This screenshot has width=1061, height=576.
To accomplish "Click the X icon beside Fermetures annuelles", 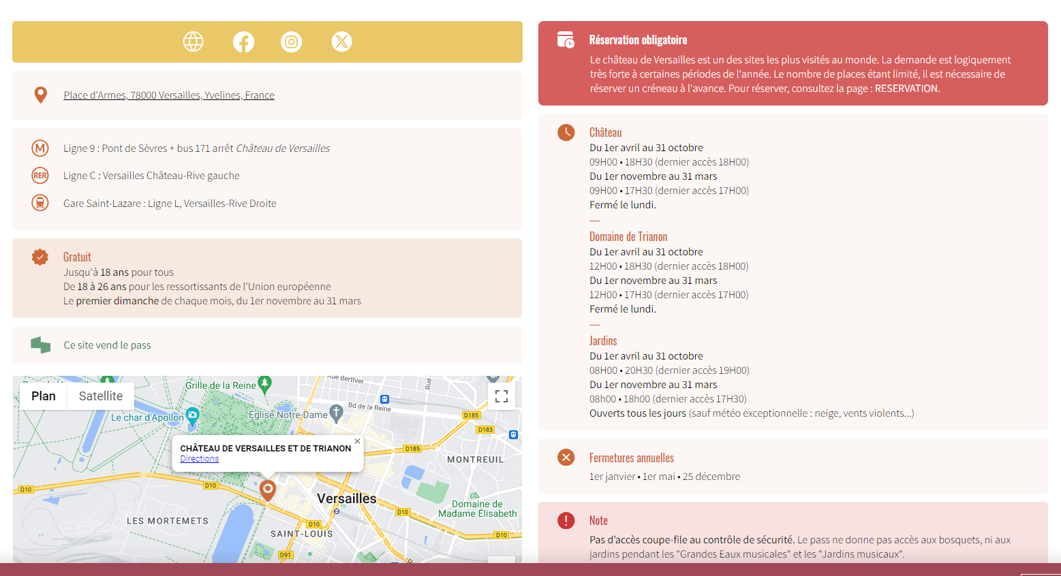I will (x=566, y=458).
